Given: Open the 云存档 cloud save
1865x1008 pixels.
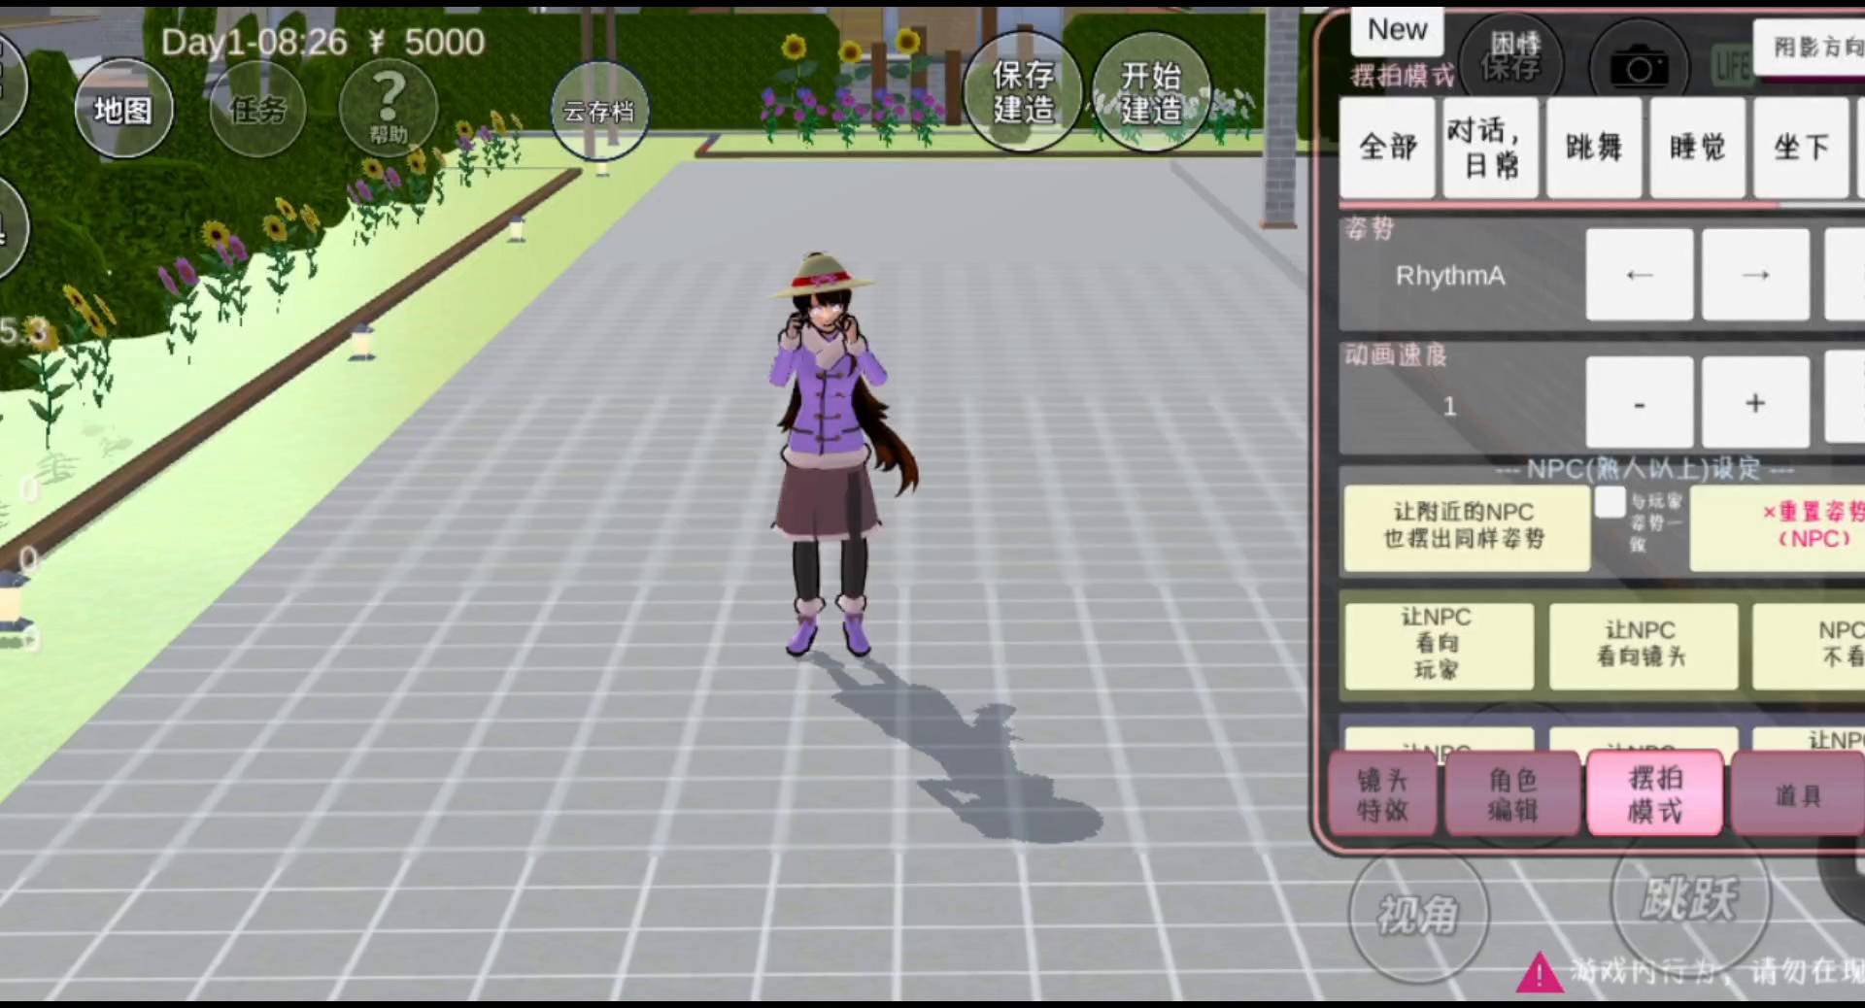Looking at the screenshot, I should coord(598,112).
